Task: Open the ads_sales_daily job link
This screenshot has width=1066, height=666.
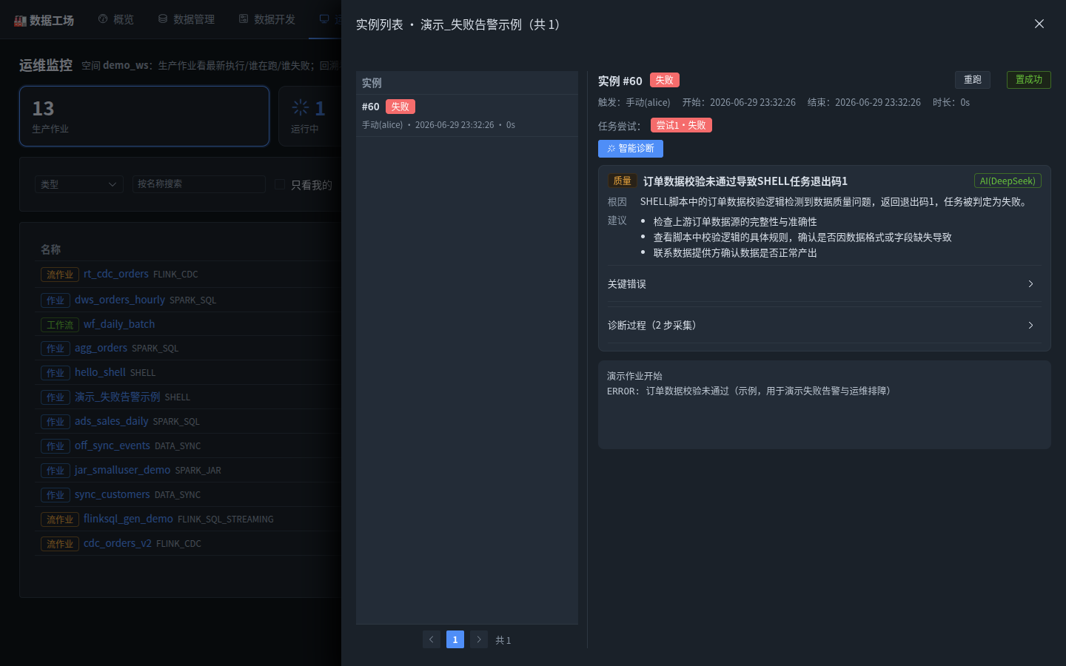Action: (112, 421)
